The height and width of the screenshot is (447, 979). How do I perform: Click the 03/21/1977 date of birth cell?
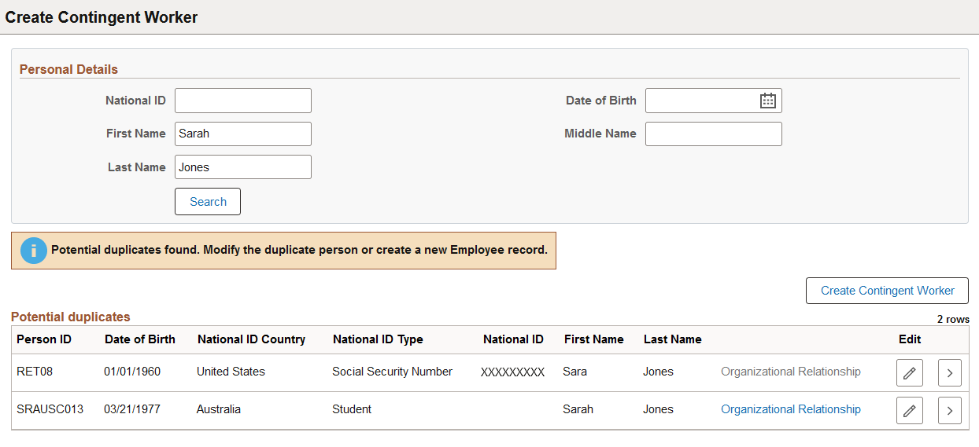pyautogui.click(x=132, y=409)
